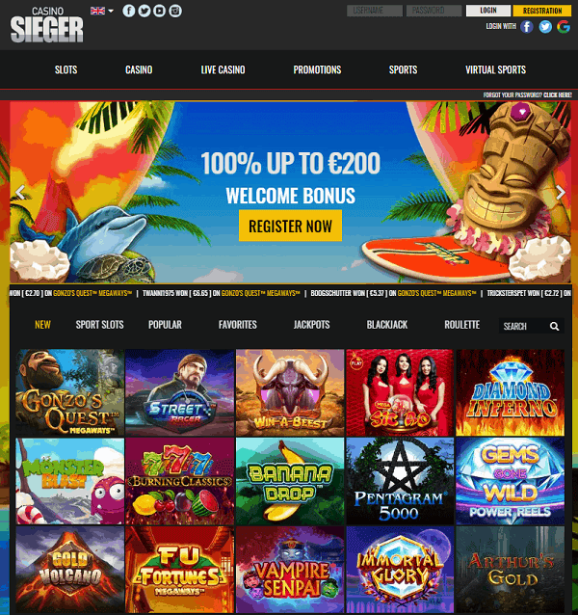
Task: Open the Live Casino menu
Action: 223,69
